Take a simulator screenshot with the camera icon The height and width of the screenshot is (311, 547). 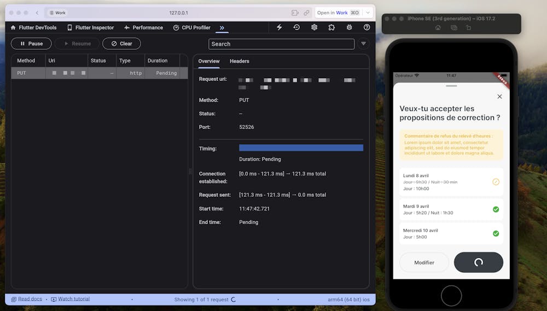pyautogui.click(x=453, y=27)
